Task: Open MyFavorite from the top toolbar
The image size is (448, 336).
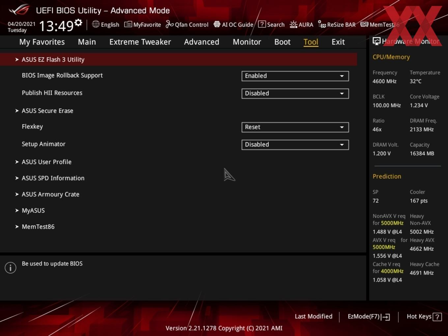Action: point(143,24)
